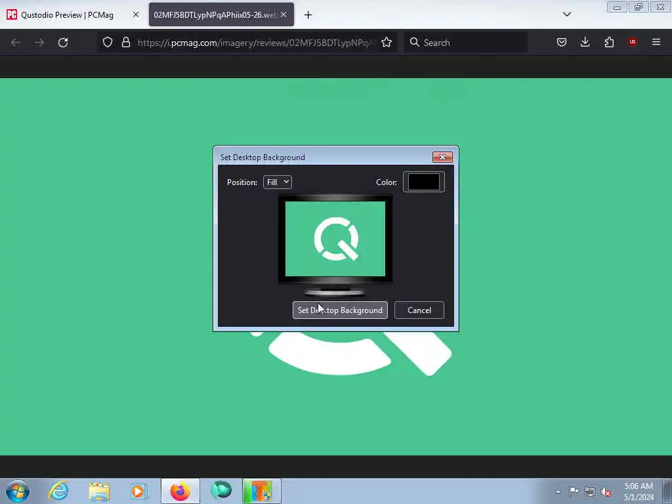The width and height of the screenshot is (672, 504).
Task: Close the 02MFJ5BDTLypNPqAPhiix05-26 tab
Action: [x=283, y=14]
